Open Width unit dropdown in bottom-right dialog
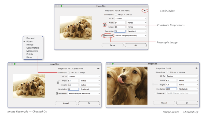 (188, 80)
